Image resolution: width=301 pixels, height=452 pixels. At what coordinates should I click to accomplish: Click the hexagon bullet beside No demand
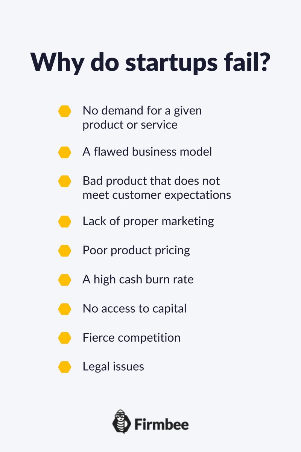click(65, 111)
